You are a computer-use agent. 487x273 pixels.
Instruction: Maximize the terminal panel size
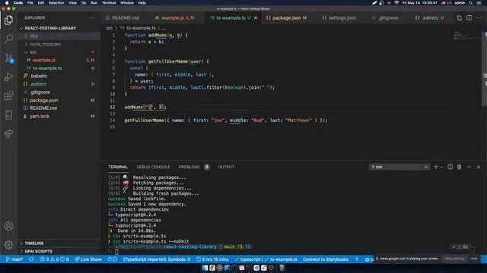(469, 167)
